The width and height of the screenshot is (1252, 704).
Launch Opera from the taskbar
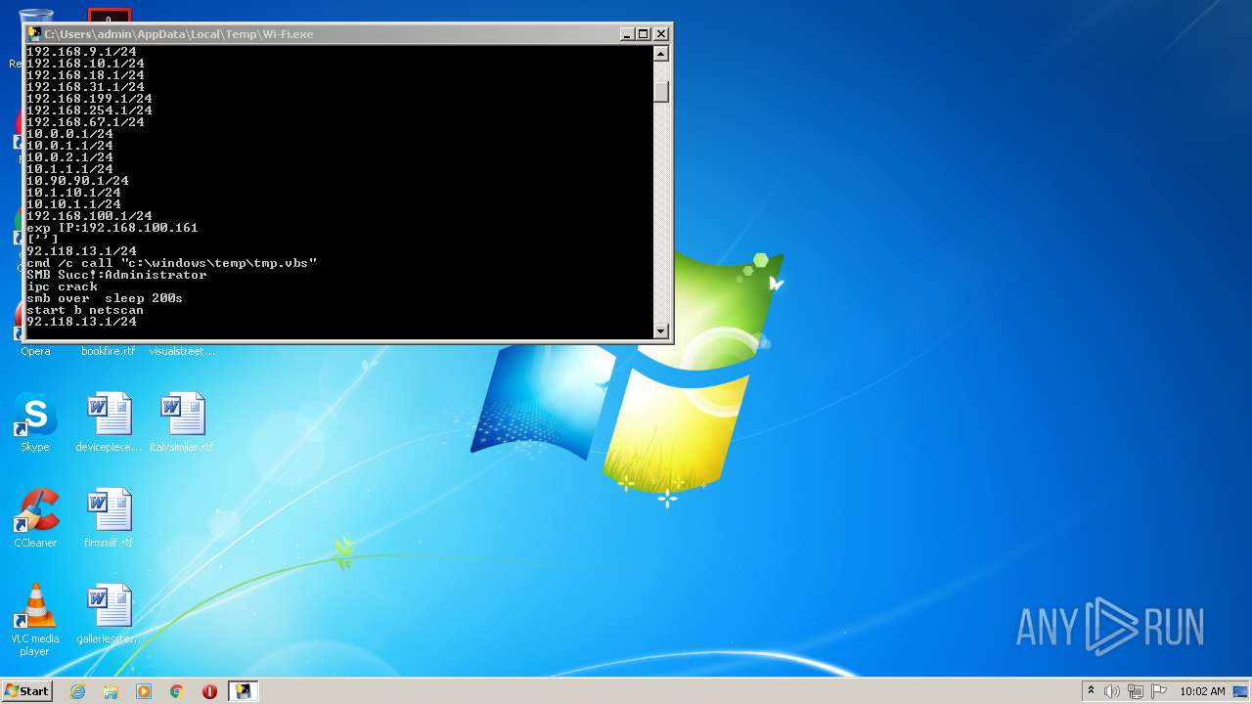(209, 691)
